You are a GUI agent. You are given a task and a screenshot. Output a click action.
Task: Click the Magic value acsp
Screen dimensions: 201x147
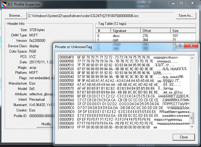(33, 68)
